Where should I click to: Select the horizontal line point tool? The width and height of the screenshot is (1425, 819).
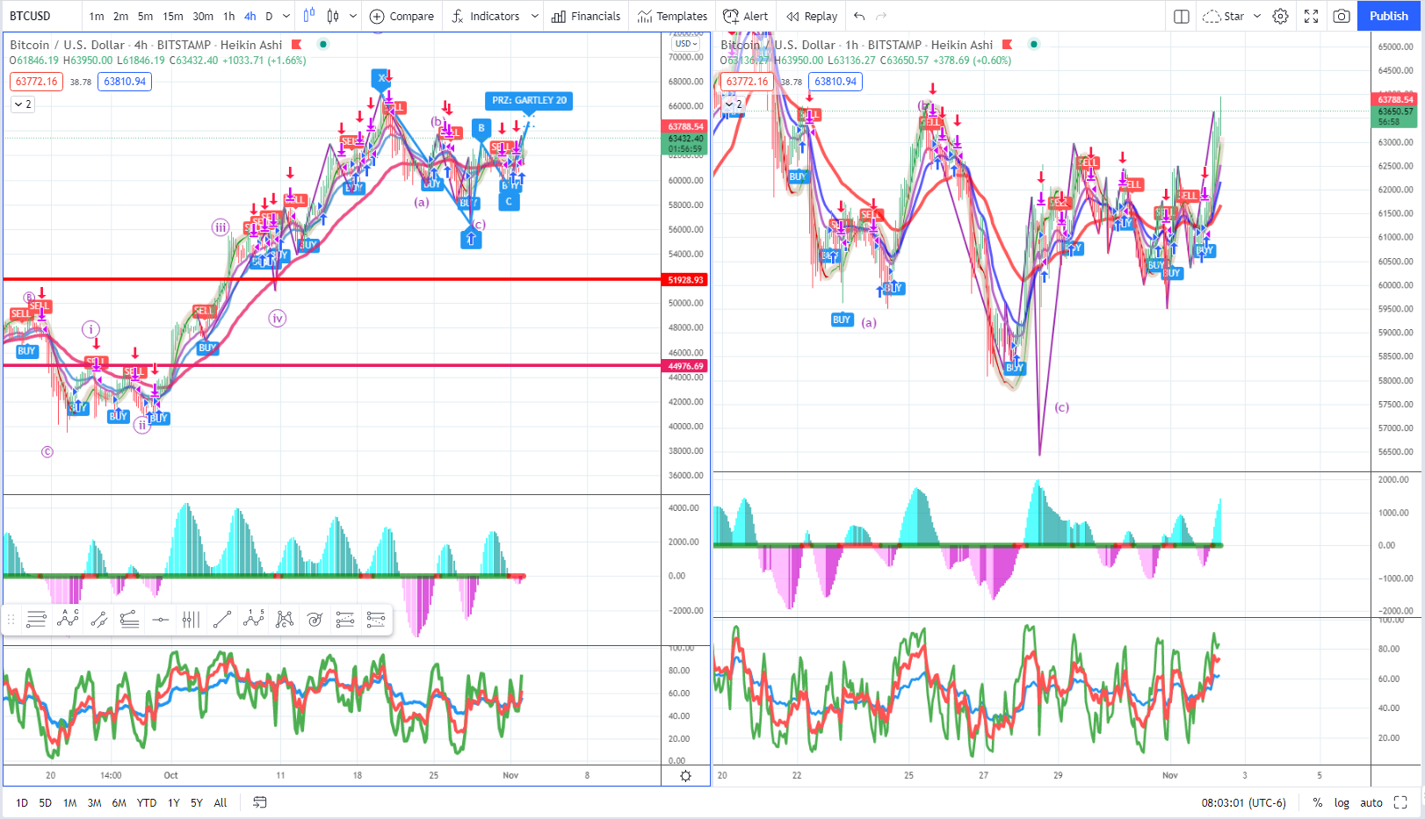[x=160, y=620]
